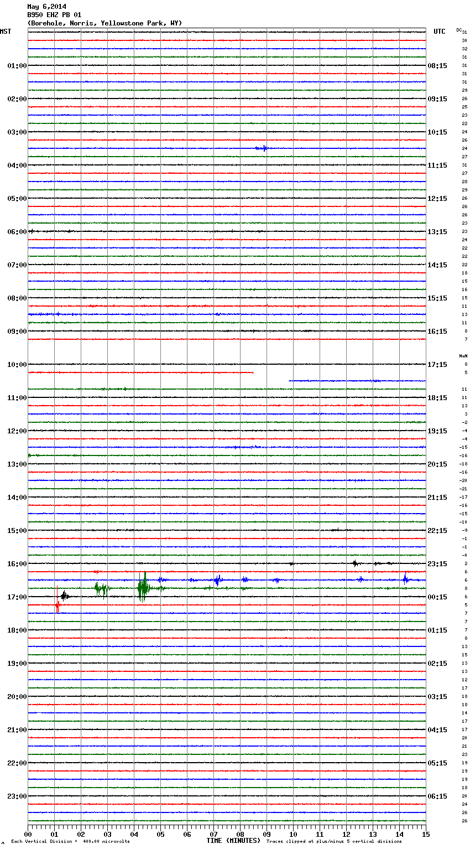Click the MST time zone header
Image resolution: width=470 pixels, height=849 pixels.
click(6, 32)
